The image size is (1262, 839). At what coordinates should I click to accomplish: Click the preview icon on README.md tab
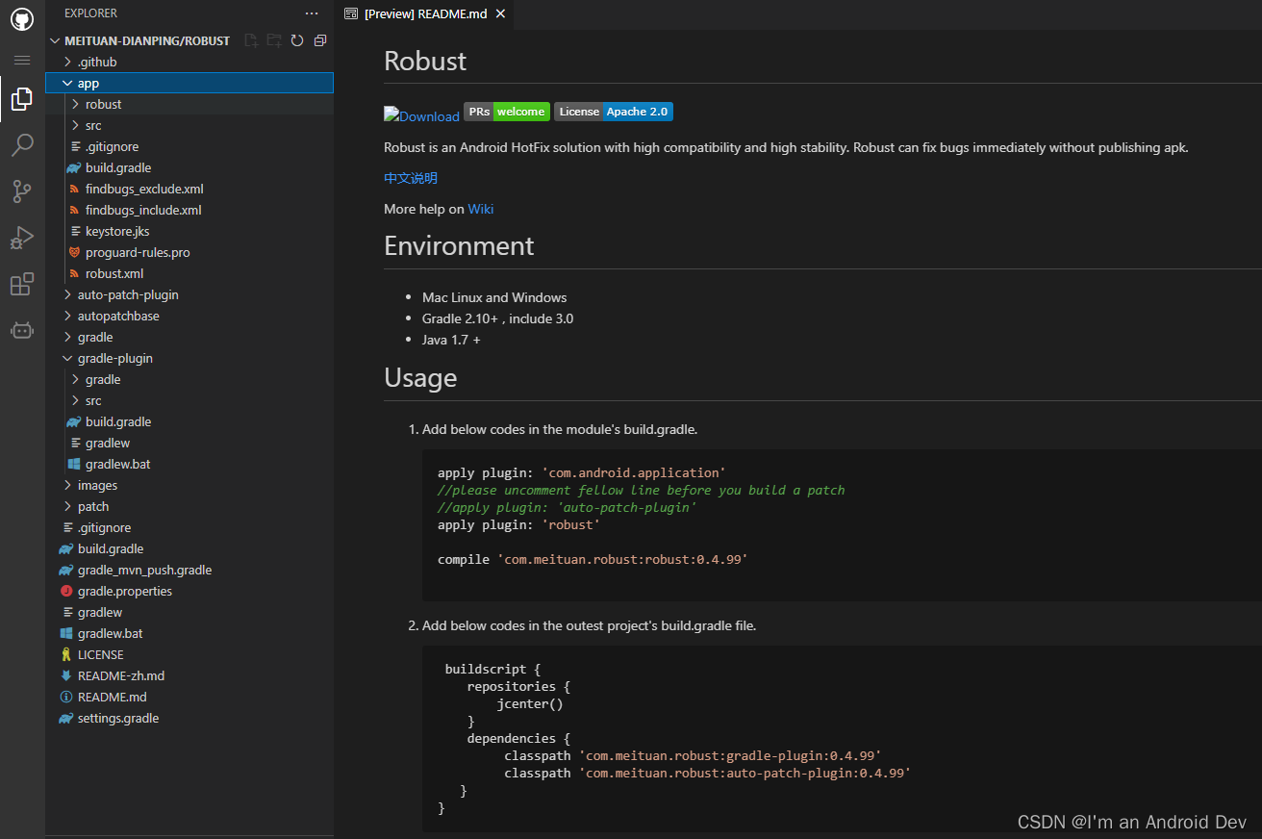click(351, 13)
